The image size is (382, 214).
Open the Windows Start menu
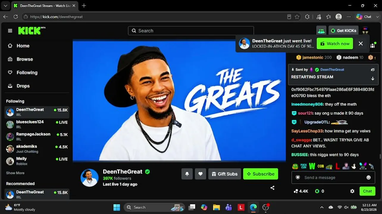pos(117,207)
